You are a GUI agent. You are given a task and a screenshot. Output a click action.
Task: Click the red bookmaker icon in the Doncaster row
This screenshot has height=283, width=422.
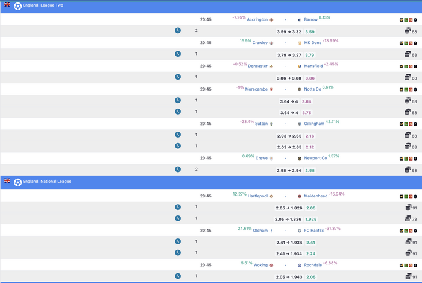point(411,66)
